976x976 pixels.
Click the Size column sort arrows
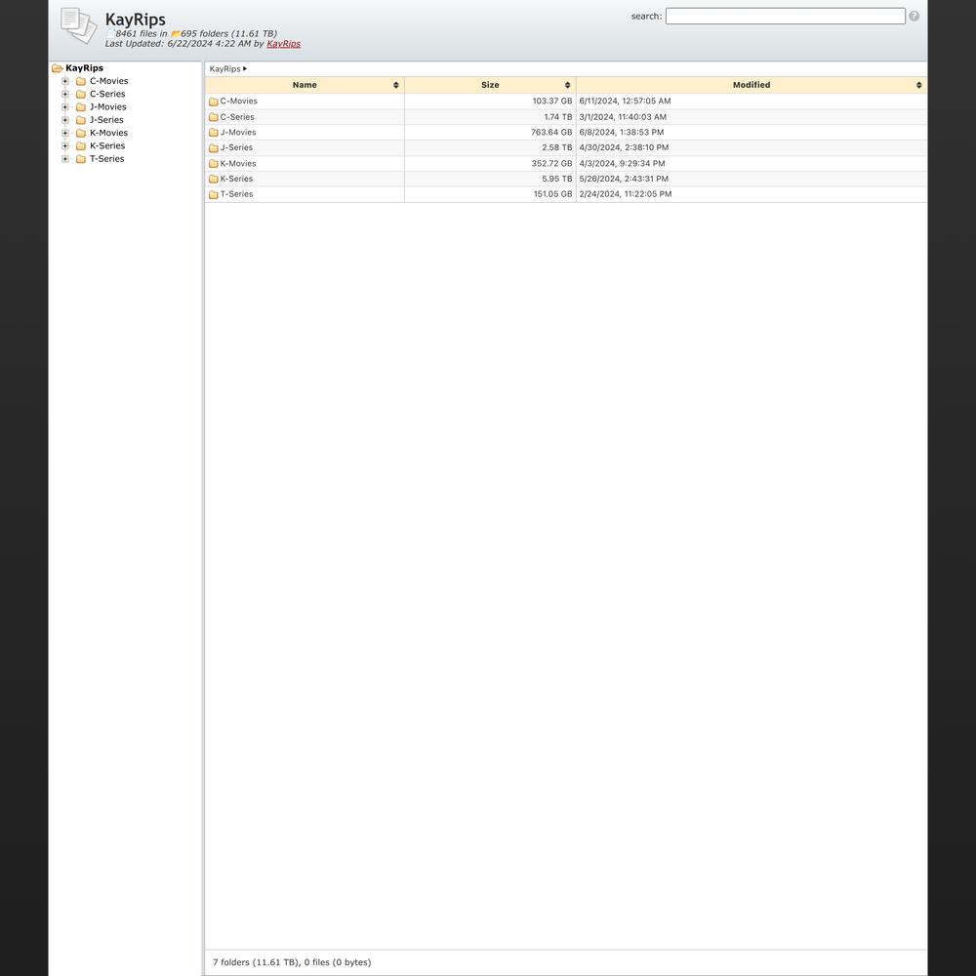coord(568,85)
